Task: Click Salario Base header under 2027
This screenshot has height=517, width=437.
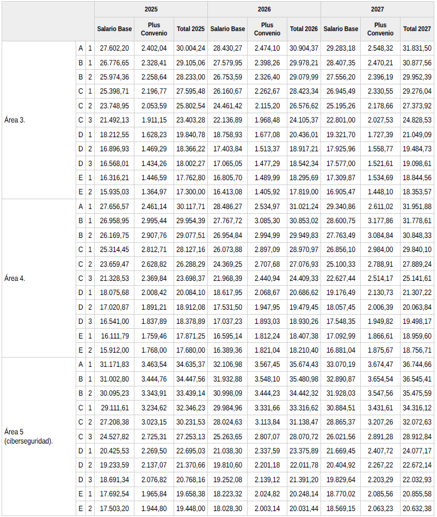Action: (x=341, y=29)
